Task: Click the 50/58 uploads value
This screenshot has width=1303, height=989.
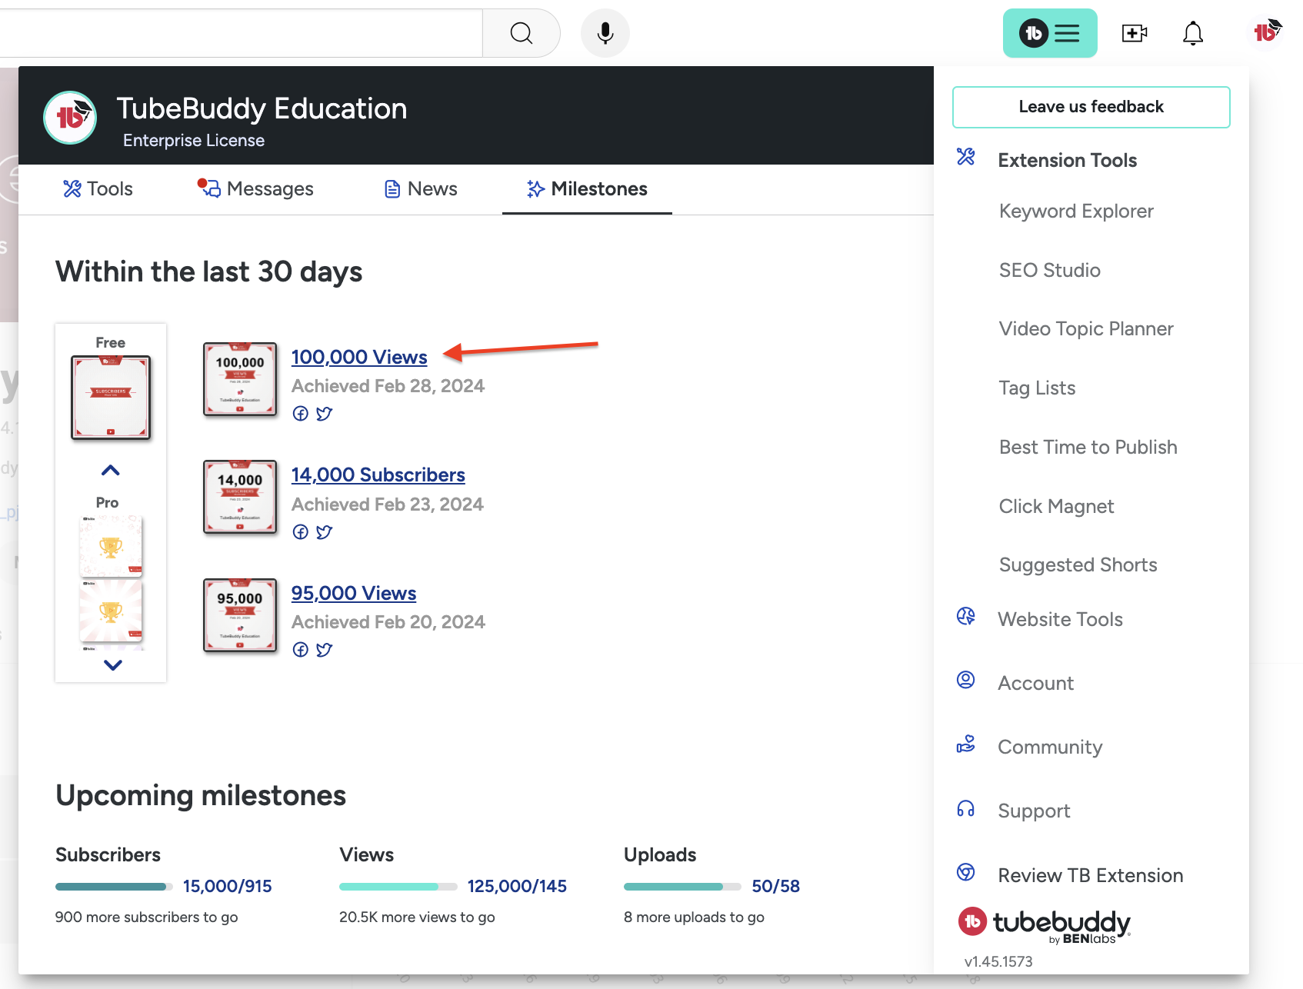Action: [775, 887]
